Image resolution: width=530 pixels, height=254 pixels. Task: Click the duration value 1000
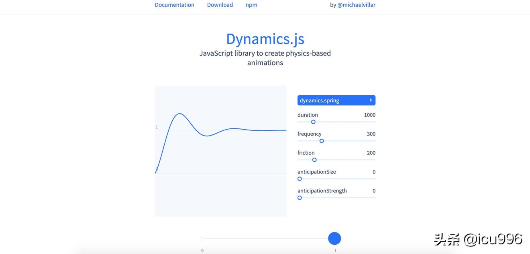(x=369, y=115)
